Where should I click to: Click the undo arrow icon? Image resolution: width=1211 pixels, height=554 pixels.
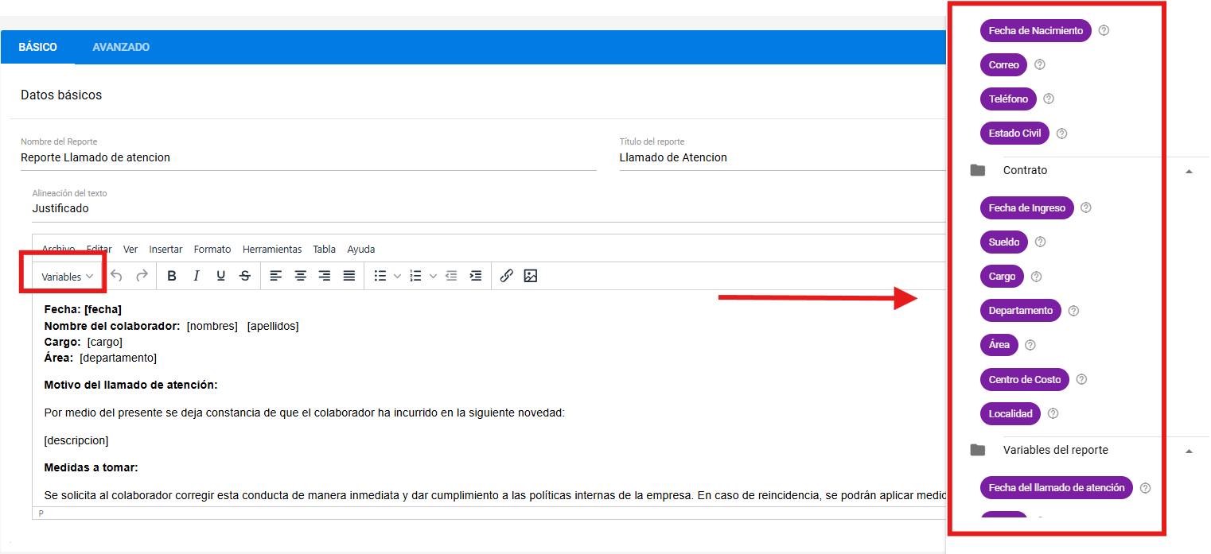117,276
